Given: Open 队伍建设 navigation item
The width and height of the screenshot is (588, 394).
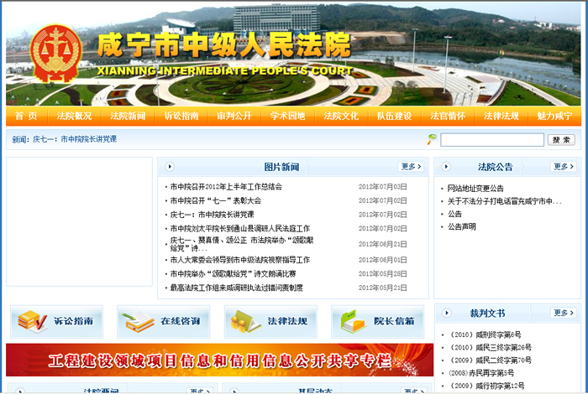Looking at the screenshot, I should coord(395,116).
